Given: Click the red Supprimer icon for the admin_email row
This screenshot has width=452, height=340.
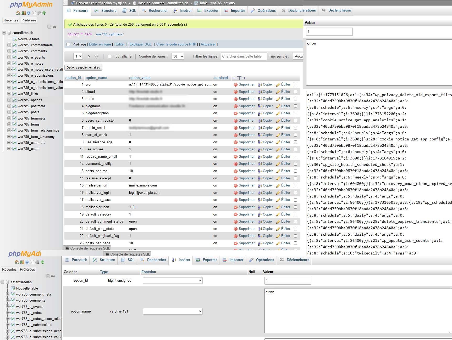Looking at the screenshot, I should coord(236,128).
